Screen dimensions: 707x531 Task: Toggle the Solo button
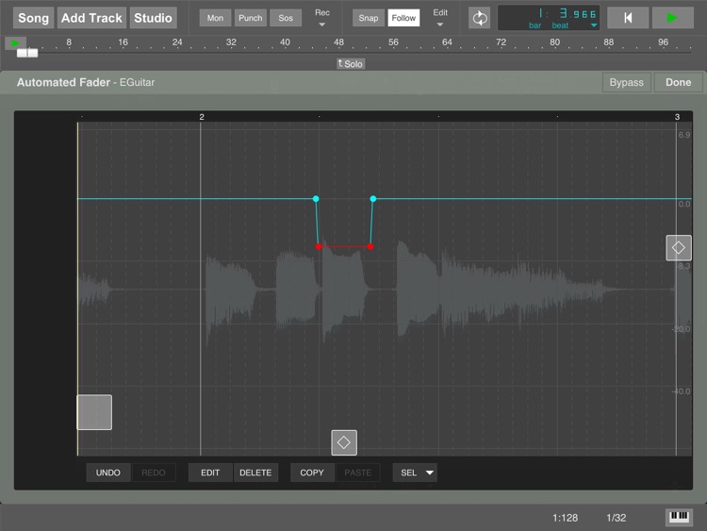pyautogui.click(x=351, y=64)
